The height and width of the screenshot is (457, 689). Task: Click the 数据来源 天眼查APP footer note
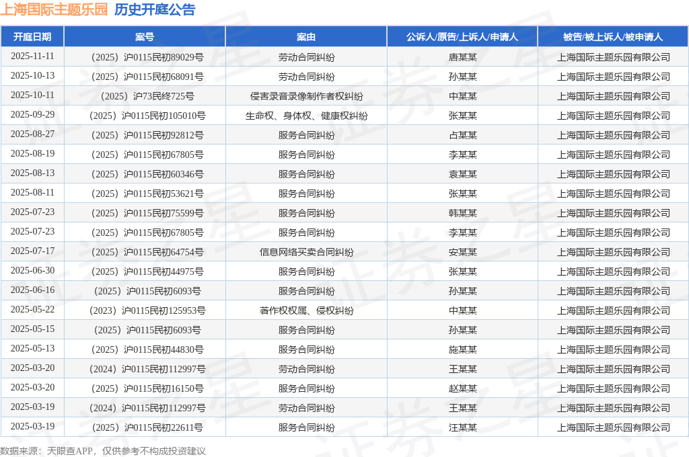tap(103, 451)
